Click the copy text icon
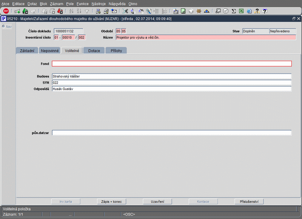 (x=133, y=11)
